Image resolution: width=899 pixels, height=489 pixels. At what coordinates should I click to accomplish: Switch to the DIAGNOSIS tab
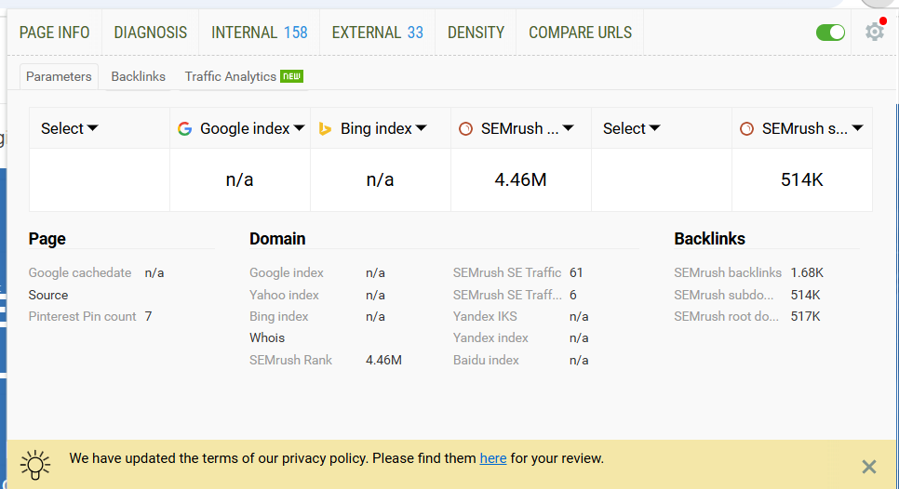click(150, 33)
